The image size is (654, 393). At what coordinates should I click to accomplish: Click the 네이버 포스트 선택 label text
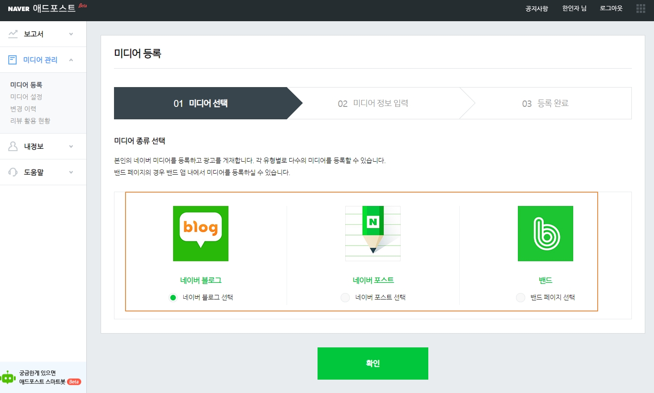(x=380, y=298)
